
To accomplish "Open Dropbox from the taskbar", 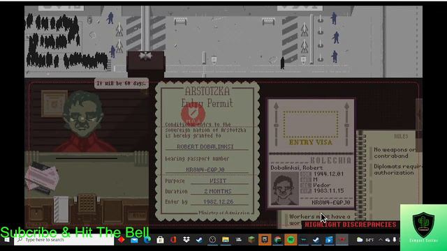I will [186, 240].
